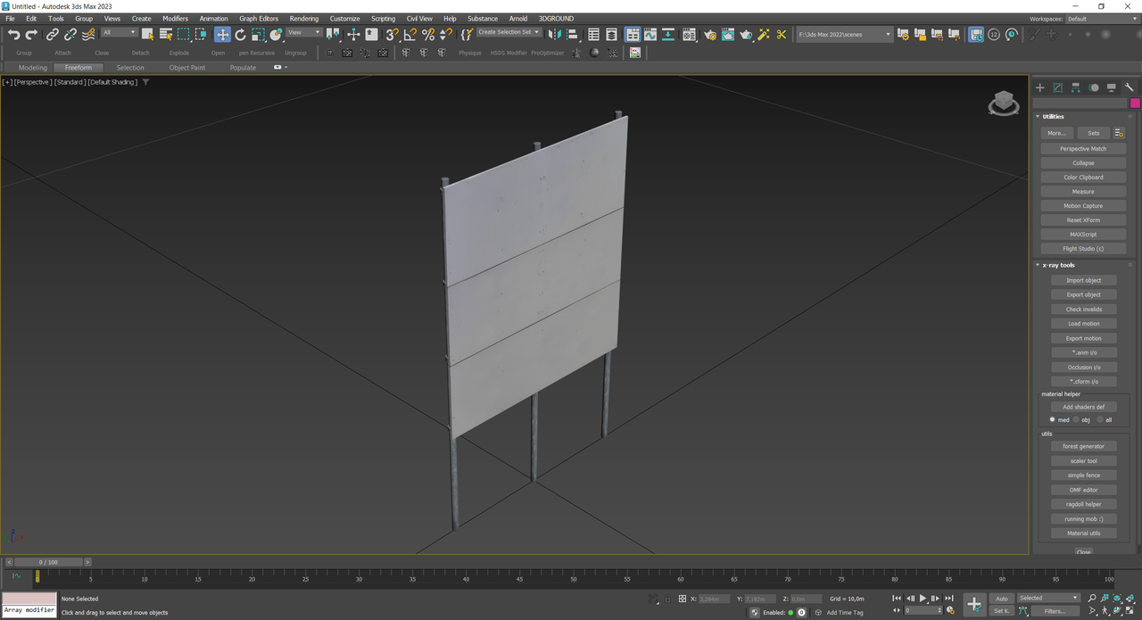Click the Select and Link chain icon
The width and height of the screenshot is (1142, 620).
52,35
